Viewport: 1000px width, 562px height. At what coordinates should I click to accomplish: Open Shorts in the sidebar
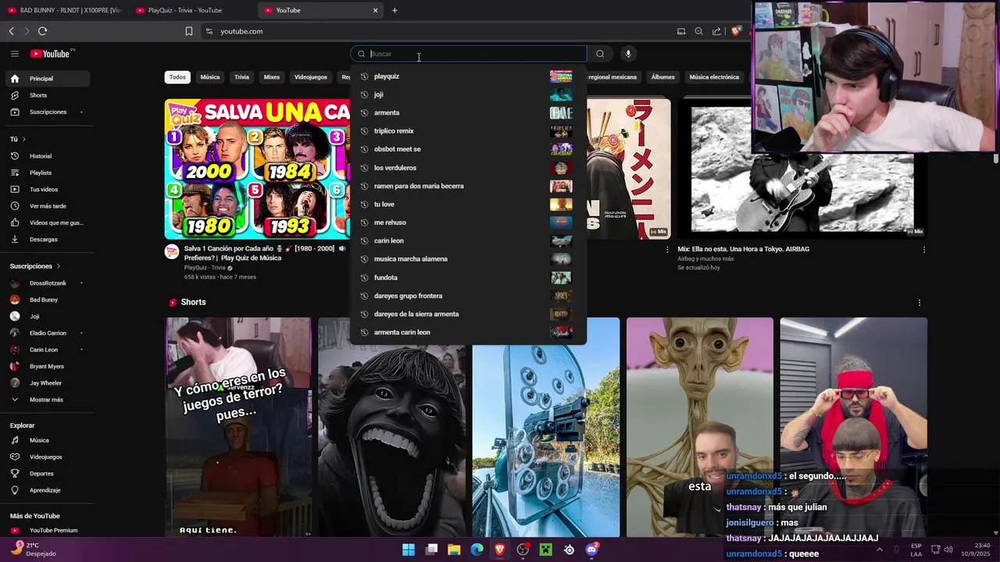point(46,95)
